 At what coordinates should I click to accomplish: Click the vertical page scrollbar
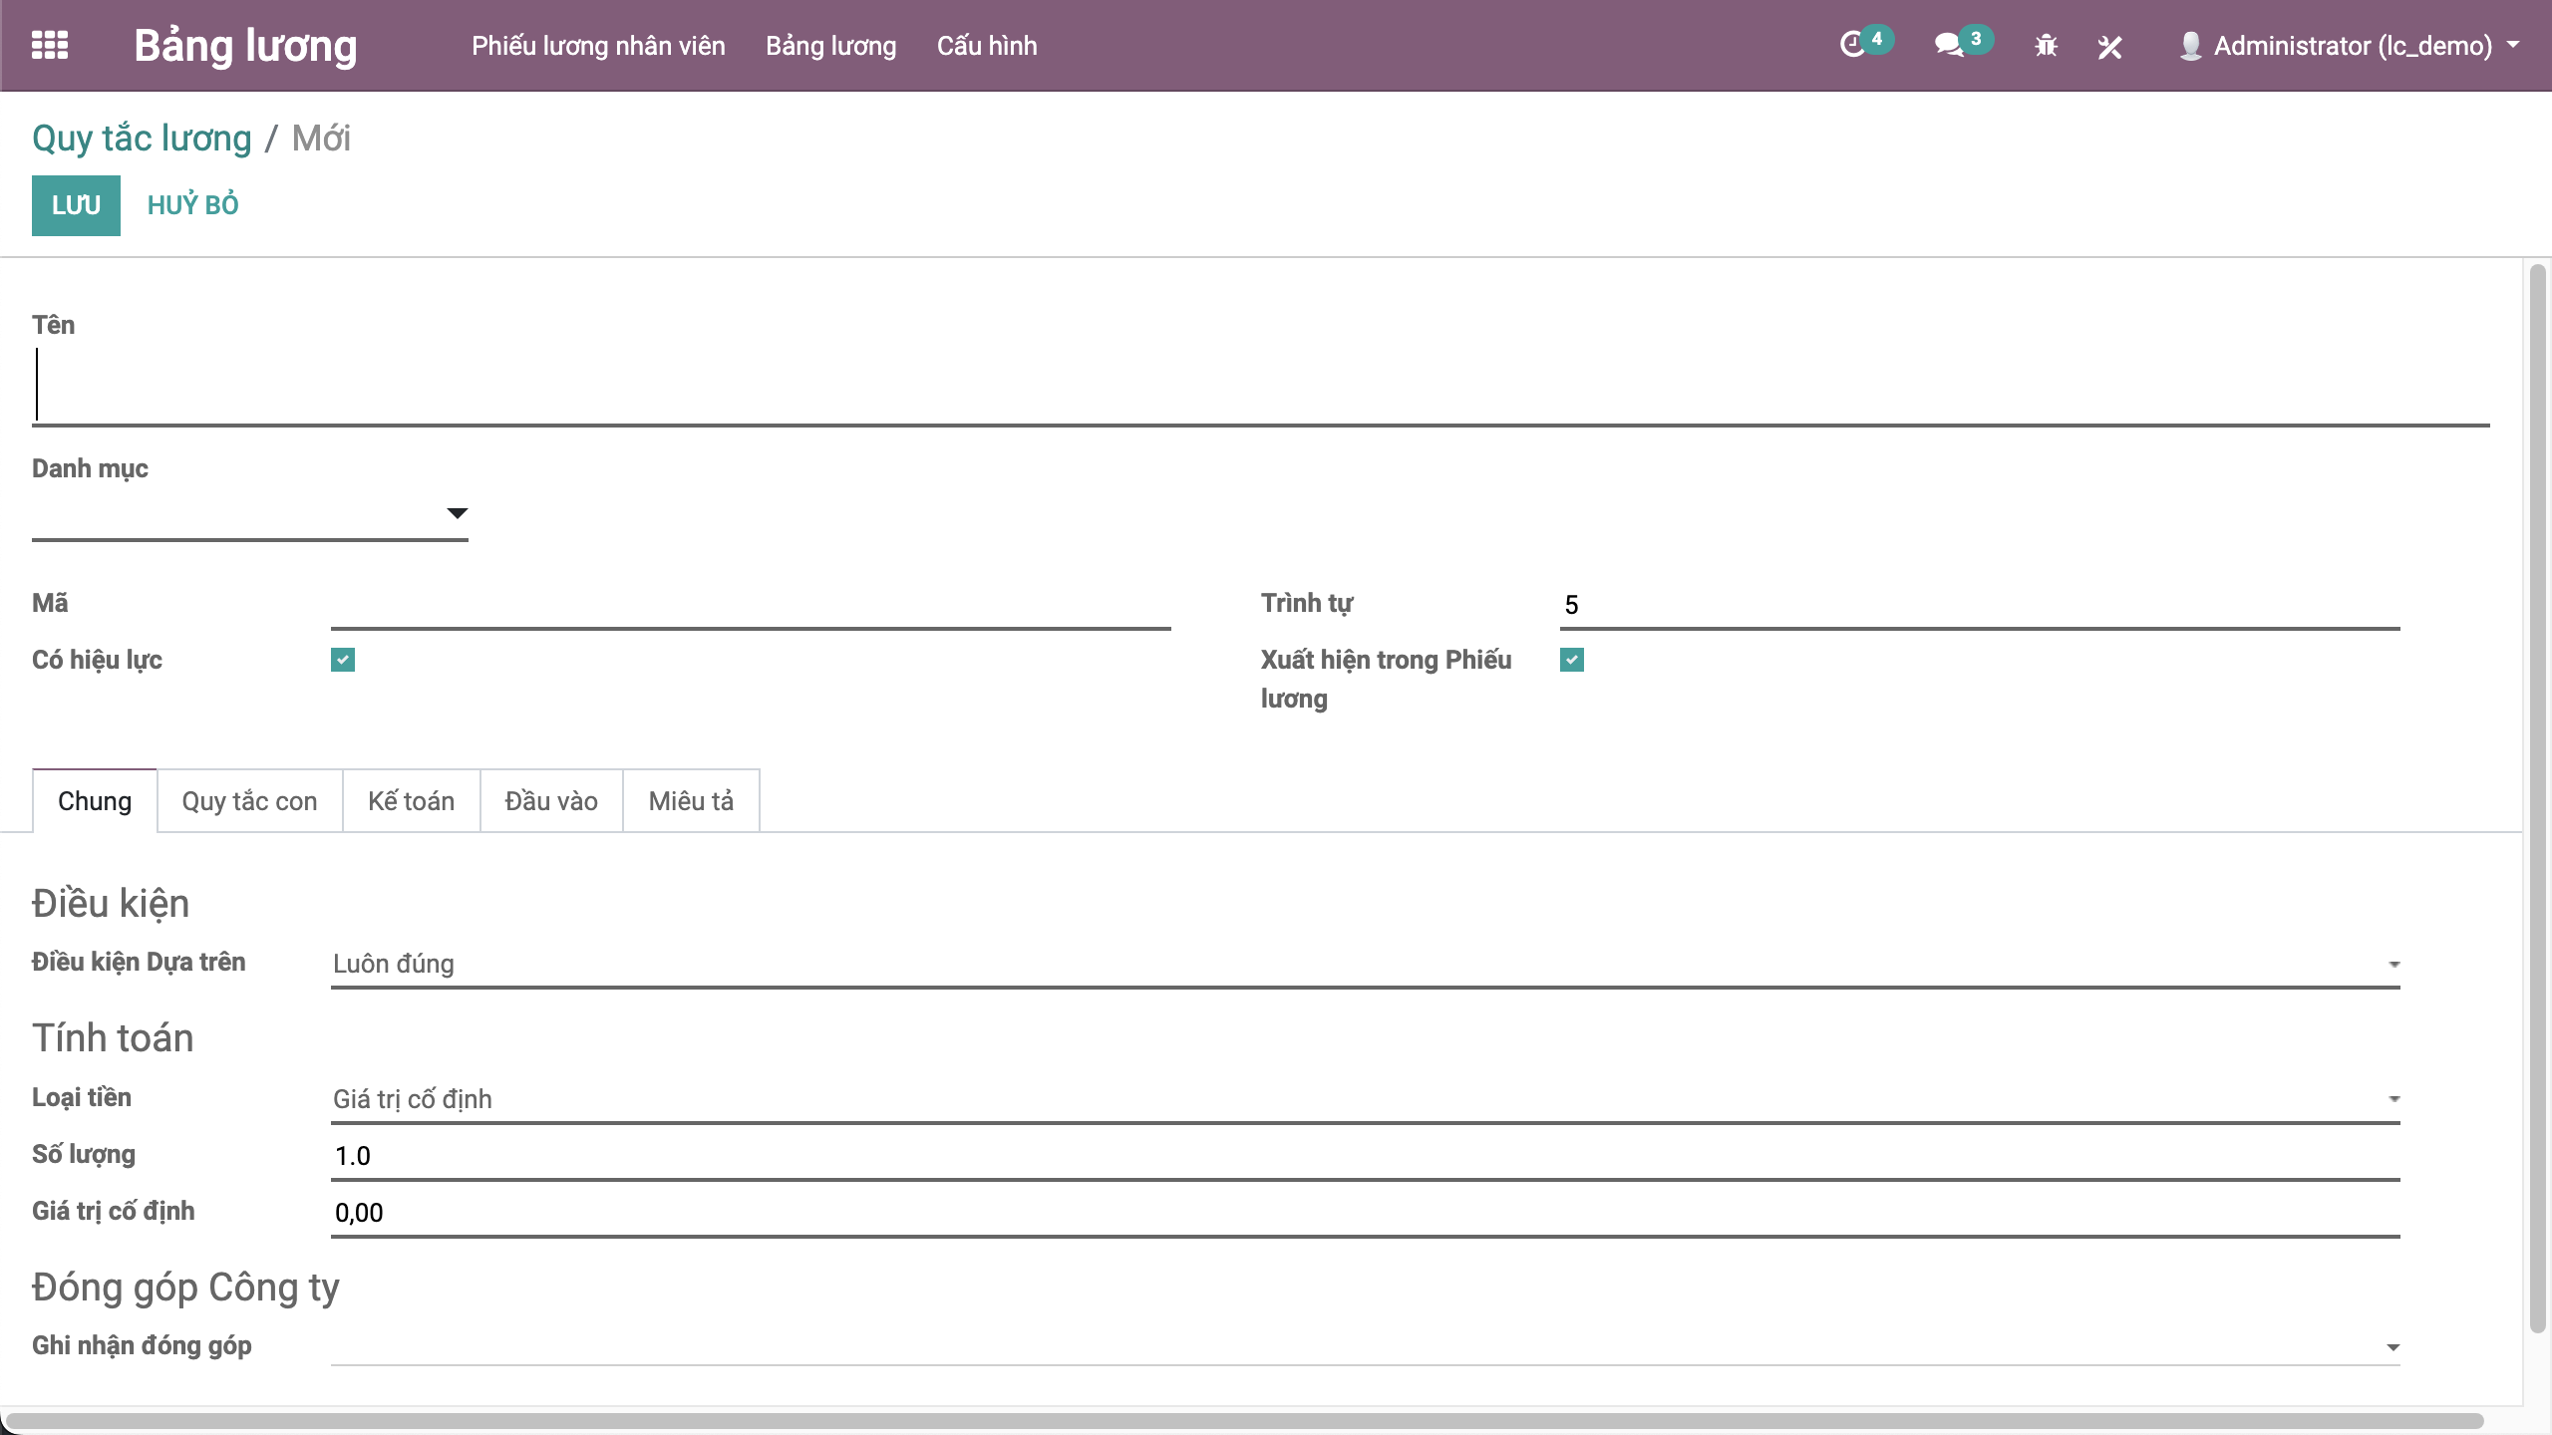[x=2537, y=797]
